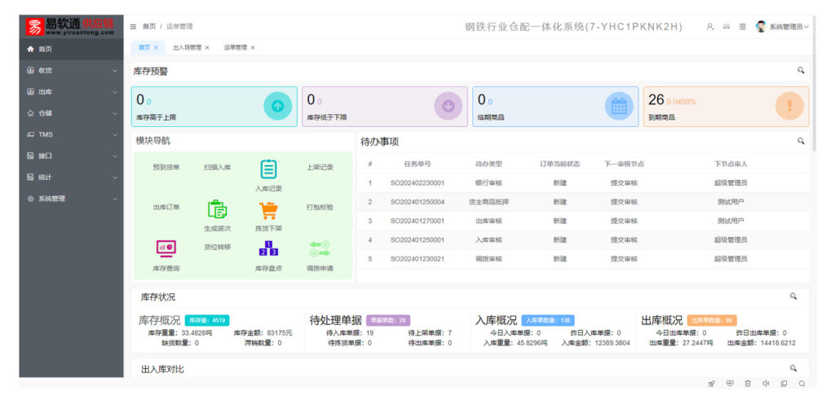Open the 库存盘点 numbered blocks icon
Image resolution: width=835 pixels, height=404 pixels.
click(268, 248)
